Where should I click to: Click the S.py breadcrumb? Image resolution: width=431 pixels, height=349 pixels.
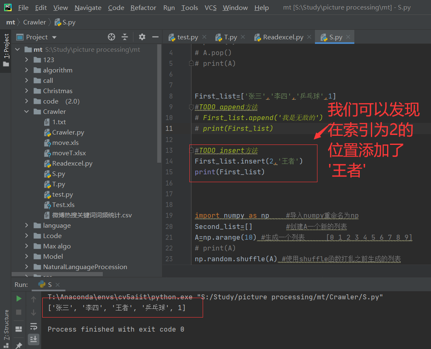65,22
